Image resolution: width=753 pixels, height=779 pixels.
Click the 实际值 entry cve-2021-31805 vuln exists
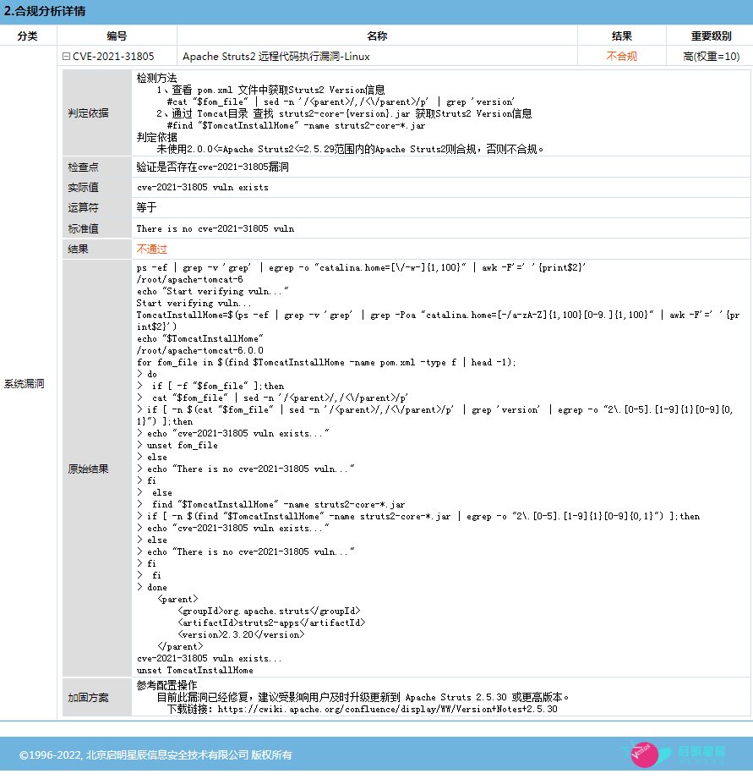tap(203, 187)
